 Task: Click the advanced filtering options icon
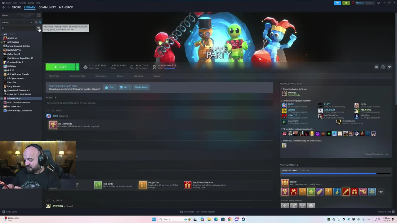39,28
